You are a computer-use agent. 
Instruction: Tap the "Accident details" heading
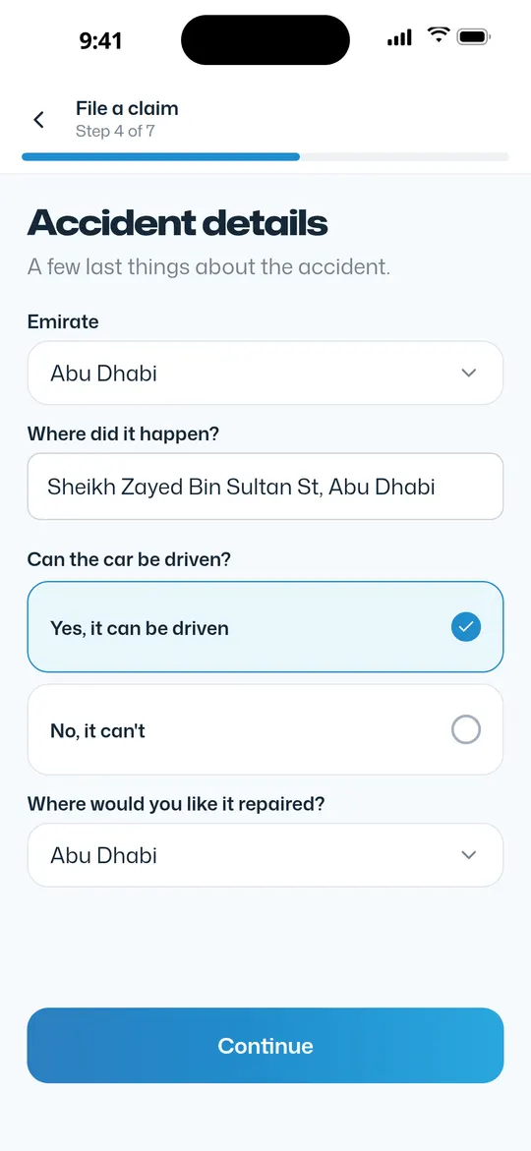point(177,222)
